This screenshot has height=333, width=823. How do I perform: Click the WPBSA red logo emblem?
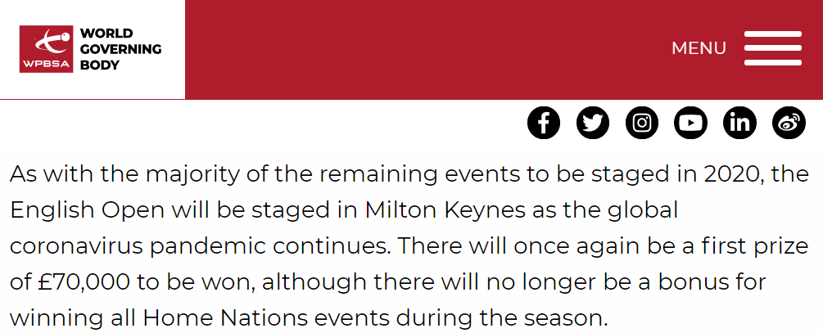[46, 49]
